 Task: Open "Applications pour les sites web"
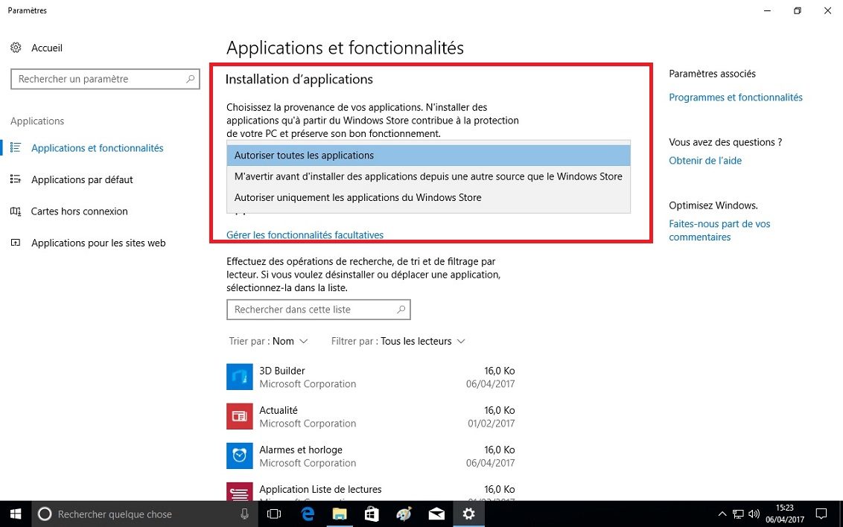tap(98, 243)
